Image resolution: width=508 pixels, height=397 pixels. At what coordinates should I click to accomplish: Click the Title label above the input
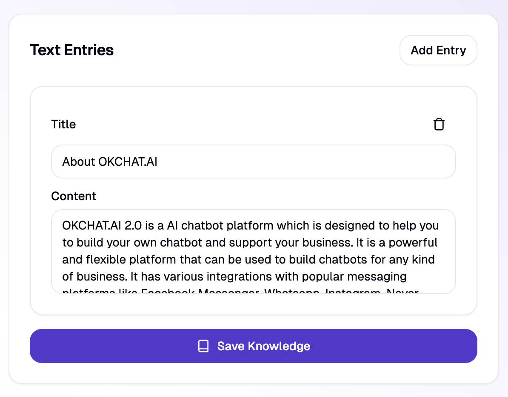point(63,124)
